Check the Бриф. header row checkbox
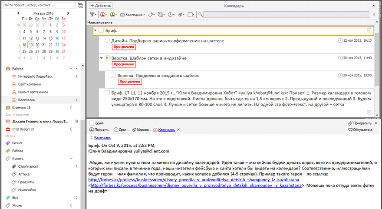The height and width of the screenshot is (209, 382). 101,30
